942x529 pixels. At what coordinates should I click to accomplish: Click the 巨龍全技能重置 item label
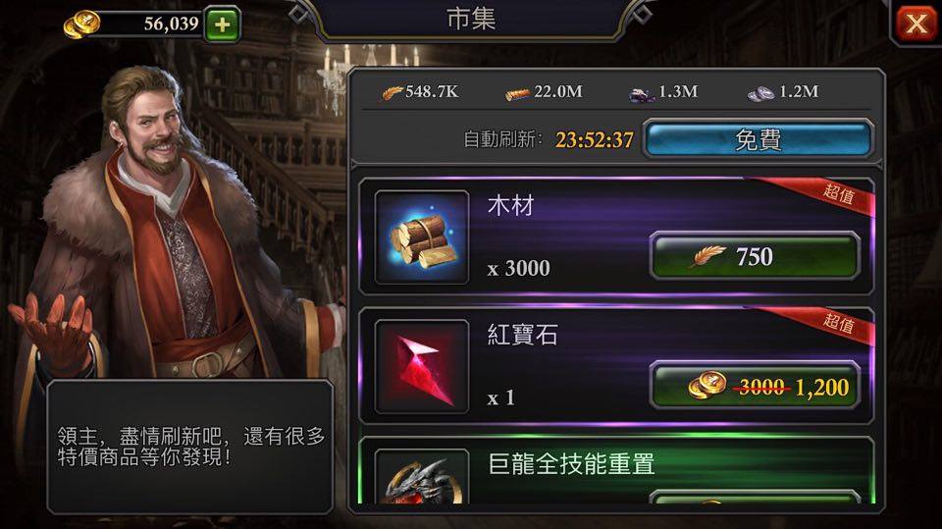571,464
